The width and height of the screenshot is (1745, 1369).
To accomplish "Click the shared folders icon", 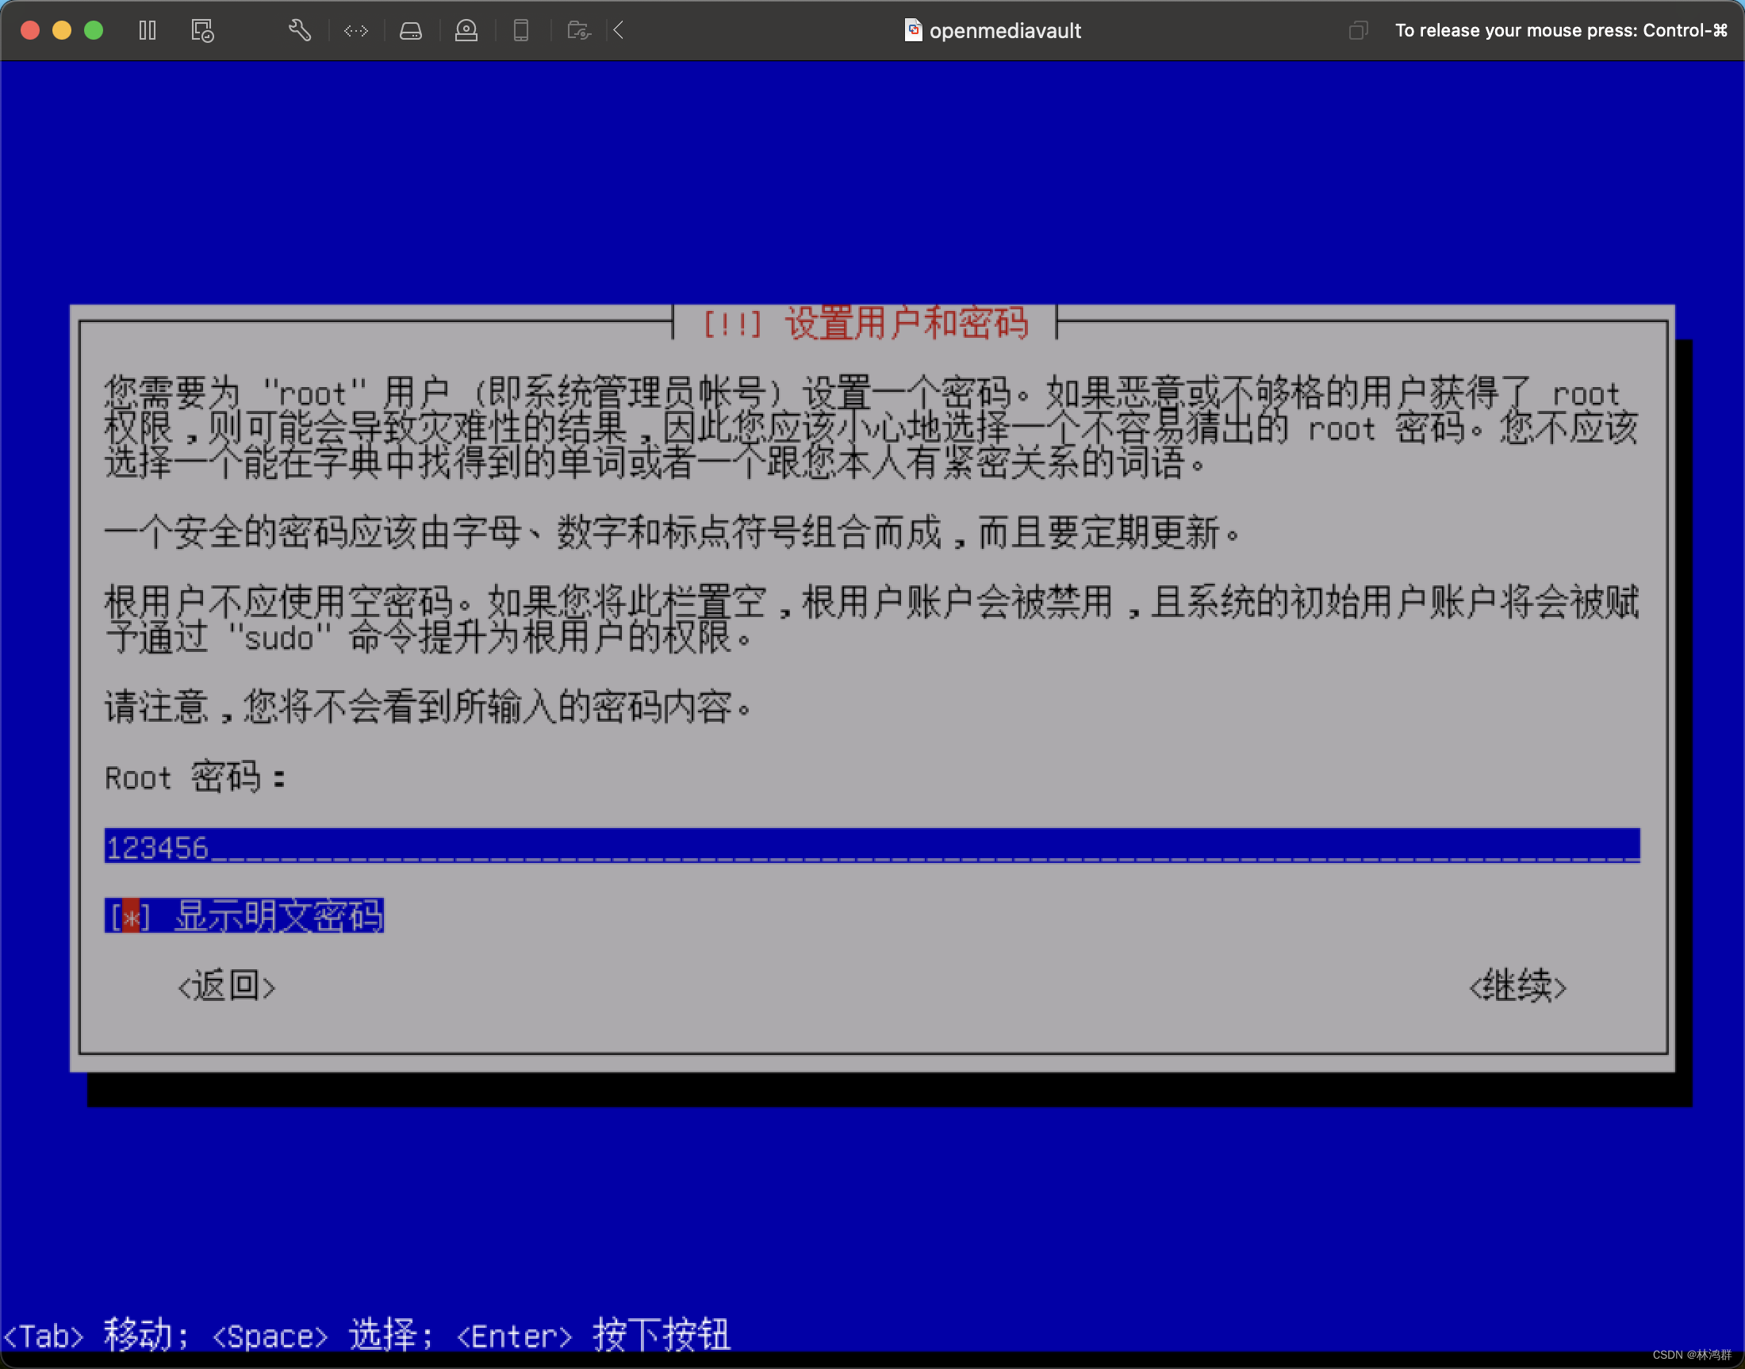I will (578, 30).
